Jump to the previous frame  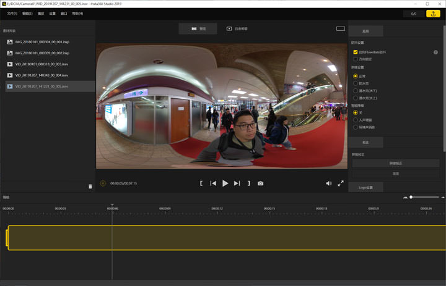tap(213, 183)
